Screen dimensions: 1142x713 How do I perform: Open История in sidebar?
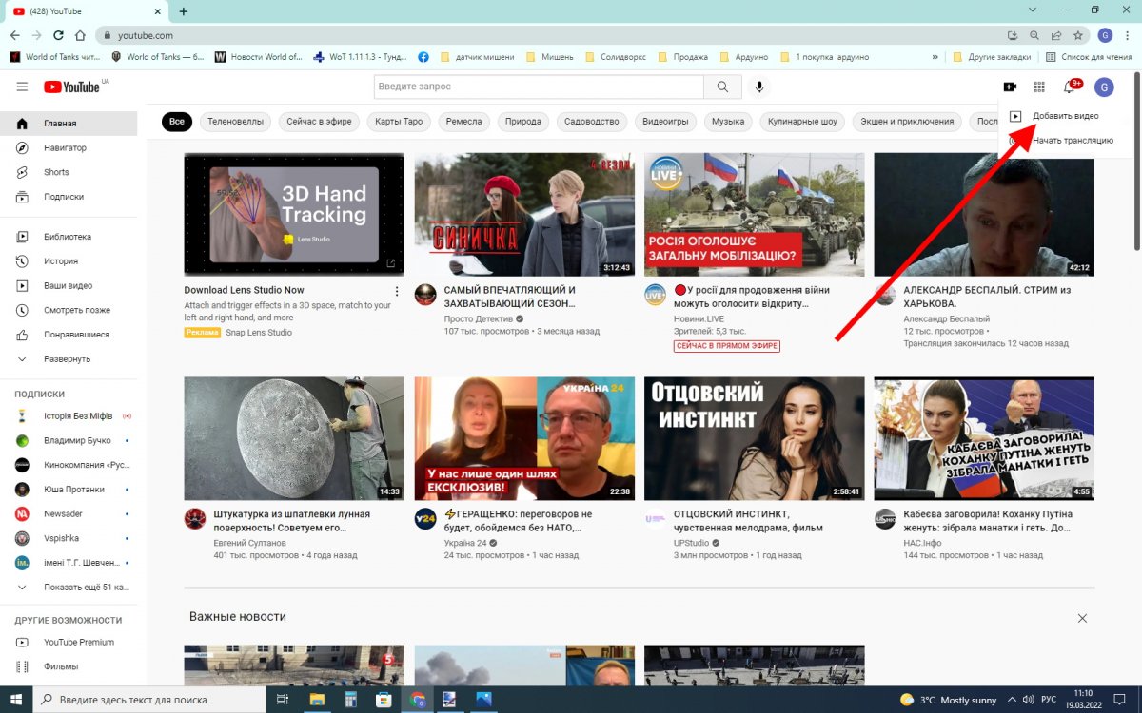(69, 260)
